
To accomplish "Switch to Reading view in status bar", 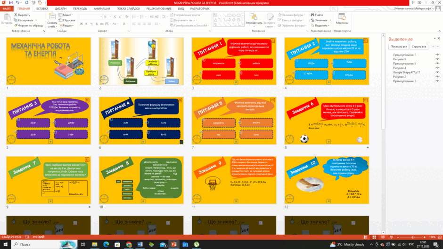I will (x=383, y=237).
